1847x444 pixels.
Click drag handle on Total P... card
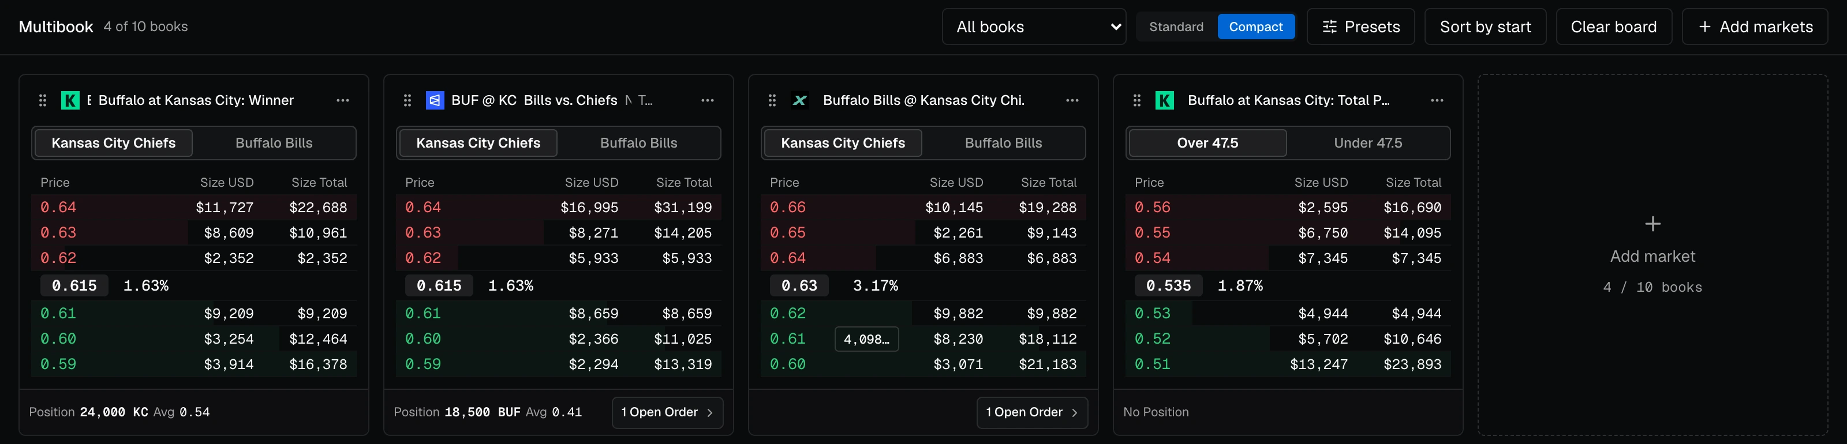[1137, 100]
